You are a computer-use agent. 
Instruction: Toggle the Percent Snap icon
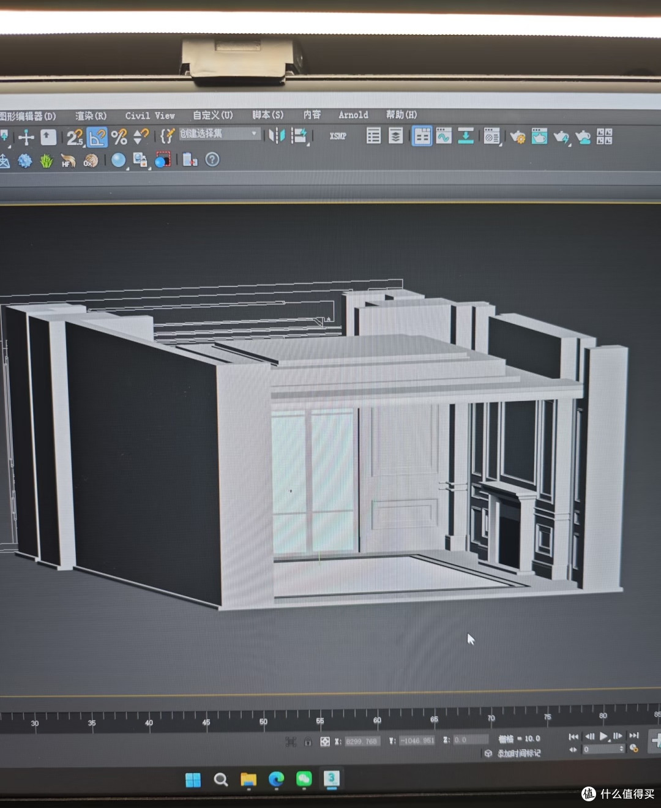pyautogui.click(x=119, y=137)
